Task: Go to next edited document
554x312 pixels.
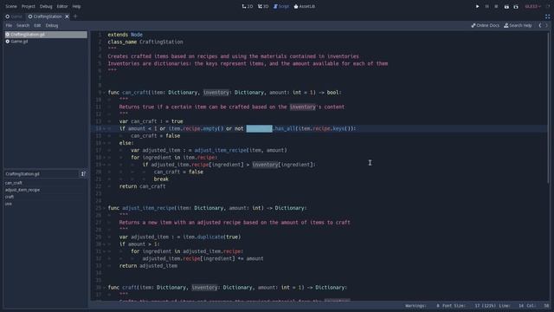Action: click(x=546, y=25)
